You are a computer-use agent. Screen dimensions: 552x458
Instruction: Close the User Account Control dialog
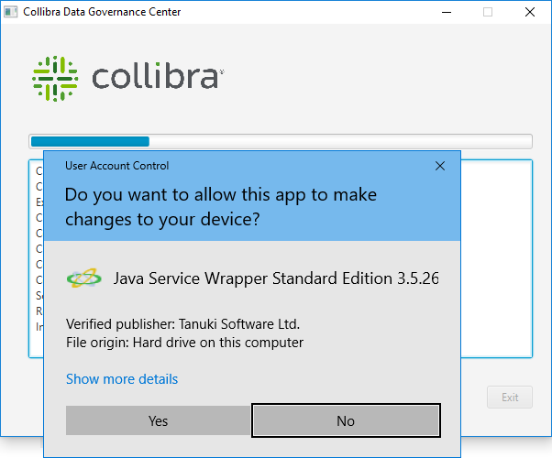click(440, 166)
